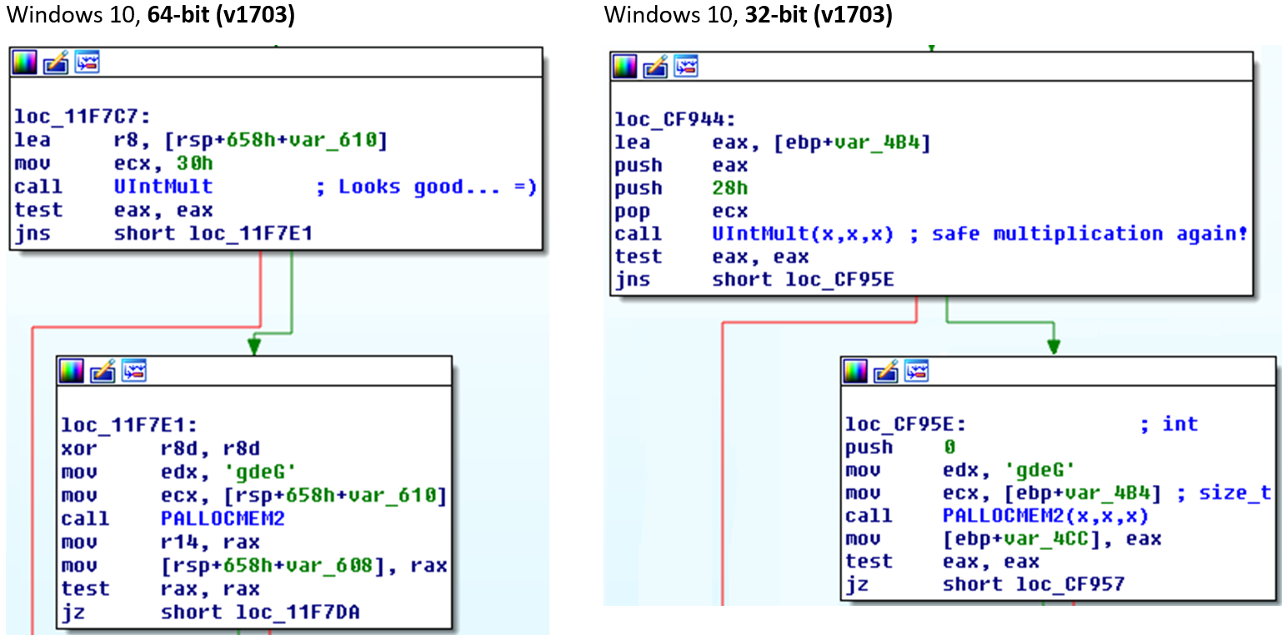Click group nodes icon on loc_11F7E1 block
Image resolution: width=1282 pixels, height=635 pixels.
tap(134, 371)
